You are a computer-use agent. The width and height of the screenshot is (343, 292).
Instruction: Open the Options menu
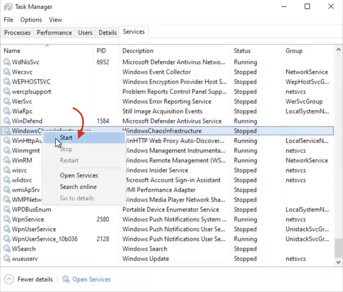point(31,20)
